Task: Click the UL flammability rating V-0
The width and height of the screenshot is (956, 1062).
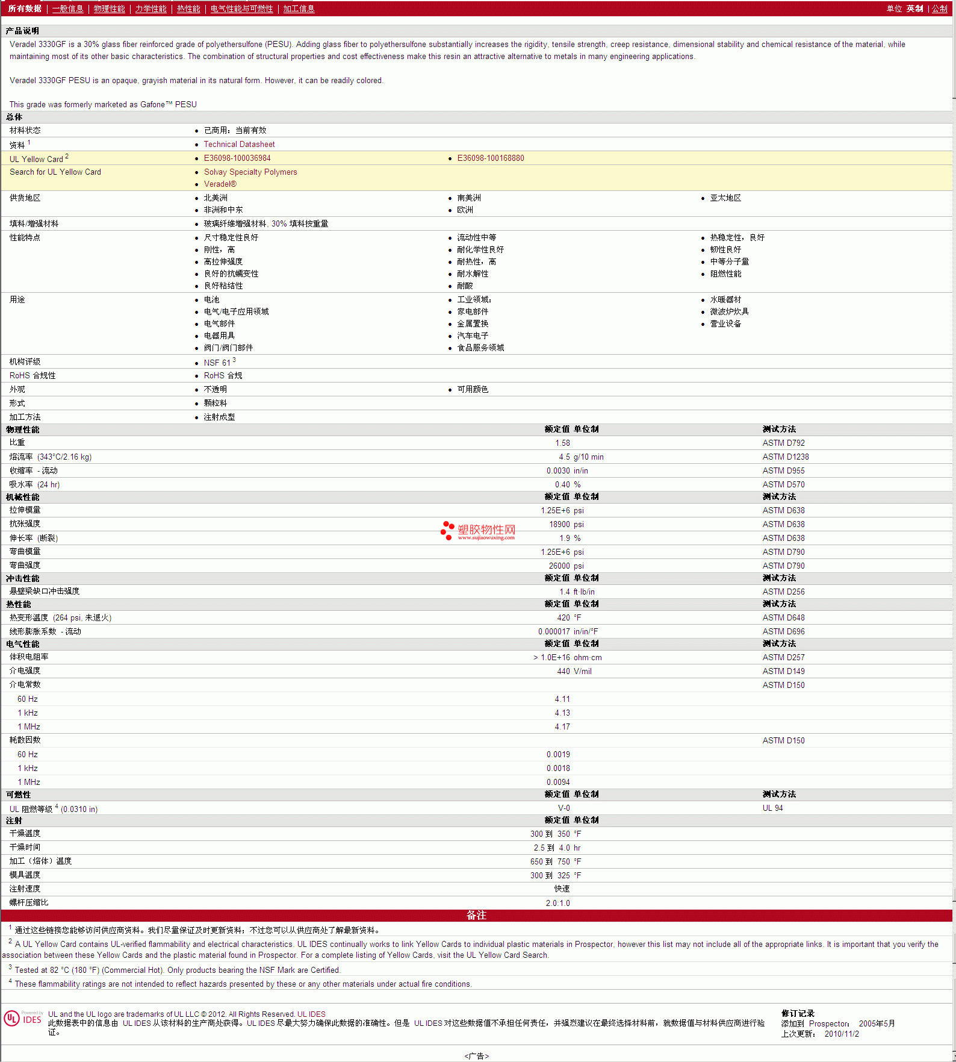Action: (564, 808)
